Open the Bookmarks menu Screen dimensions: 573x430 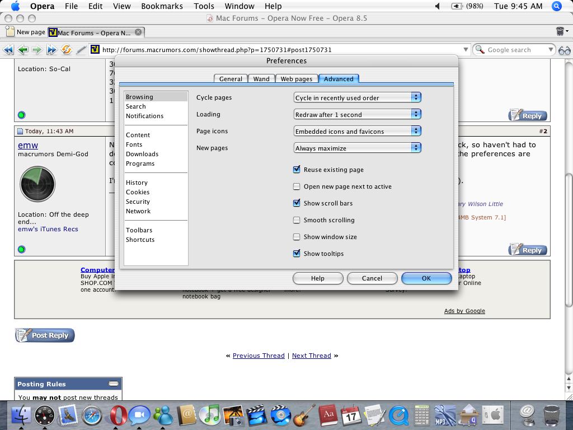[162, 6]
